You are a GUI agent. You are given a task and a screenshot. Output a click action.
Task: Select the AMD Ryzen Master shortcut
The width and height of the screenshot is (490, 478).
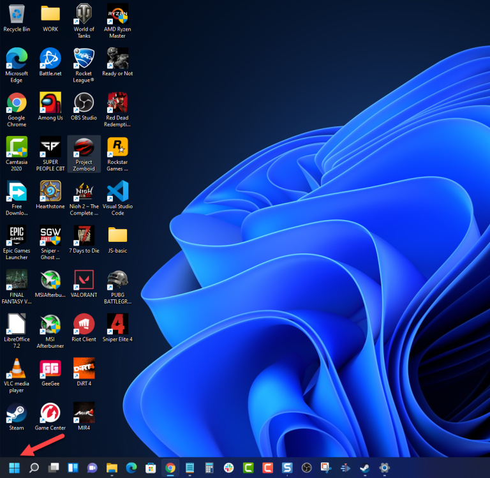pyautogui.click(x=117, y=21)
